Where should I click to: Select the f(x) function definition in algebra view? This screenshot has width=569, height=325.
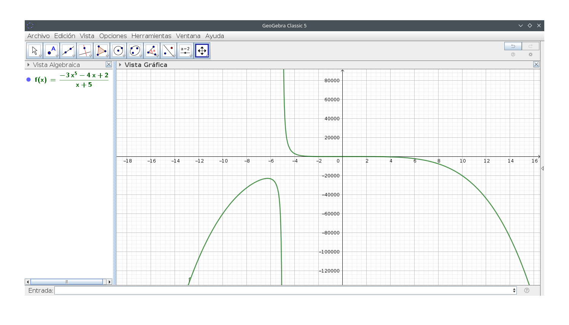click(x=72, y=80)
